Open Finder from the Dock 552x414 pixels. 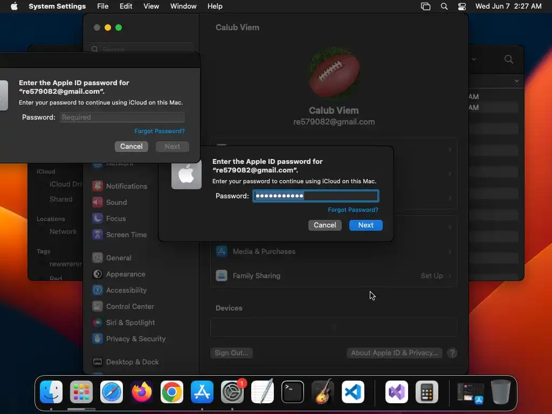click(x=51, y=392)
